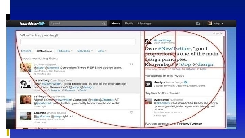The width and height of the screenshot is (245, 138).
Task: Open the Zhanna username link
Action: (x=40, y=113)
